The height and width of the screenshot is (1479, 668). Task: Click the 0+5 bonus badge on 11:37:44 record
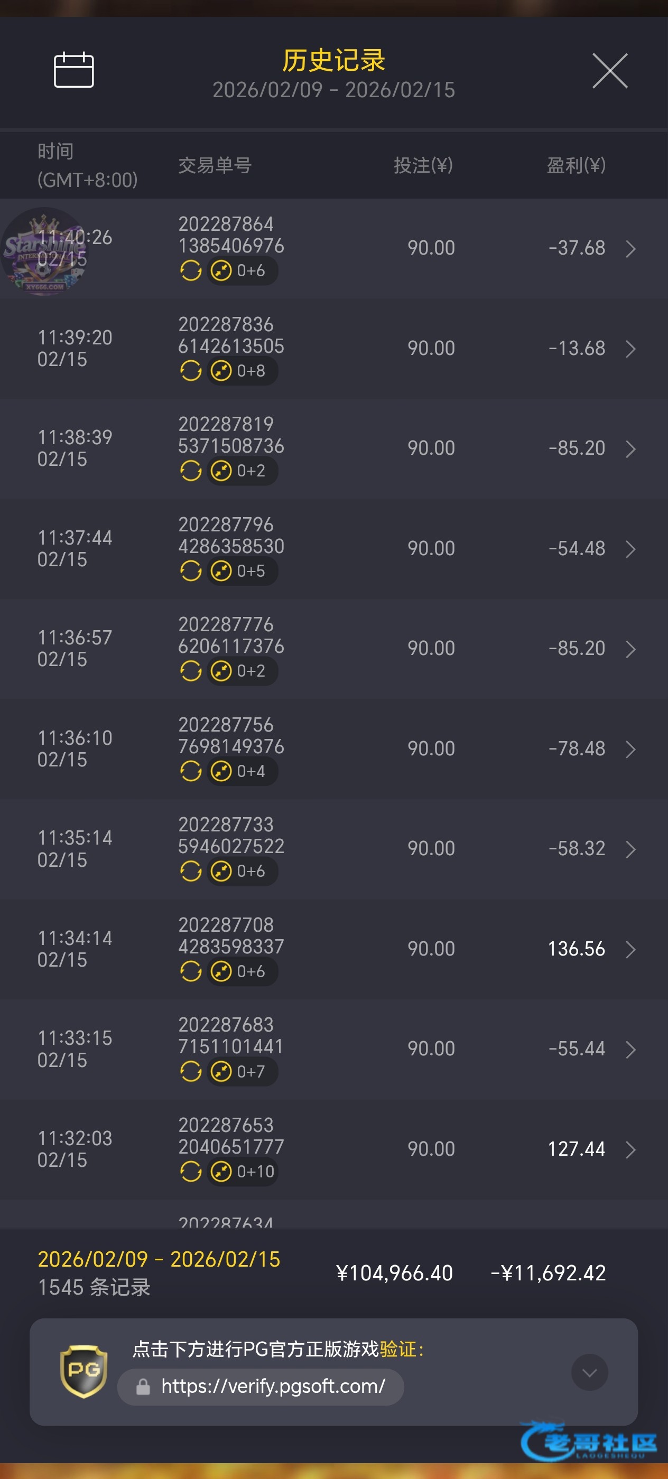(x=243, y=572)
